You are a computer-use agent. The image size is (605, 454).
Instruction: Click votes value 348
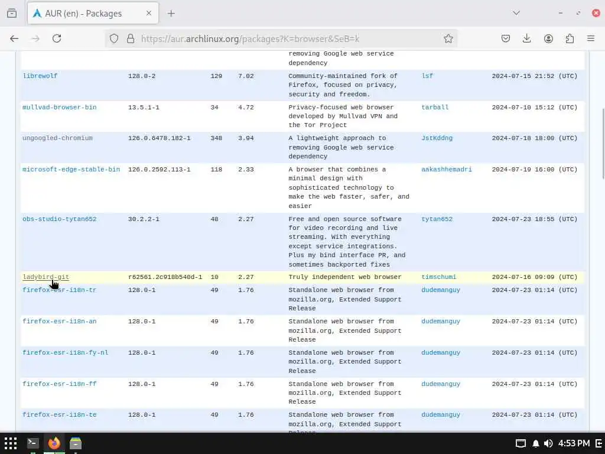216,138
